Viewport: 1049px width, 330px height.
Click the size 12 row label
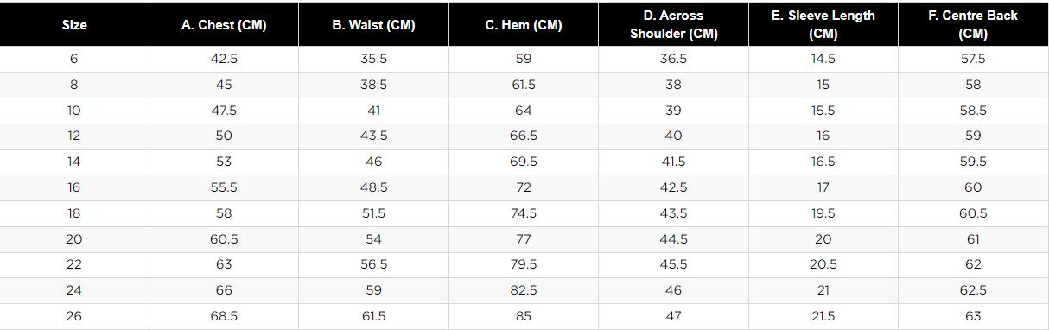(74, 136)
